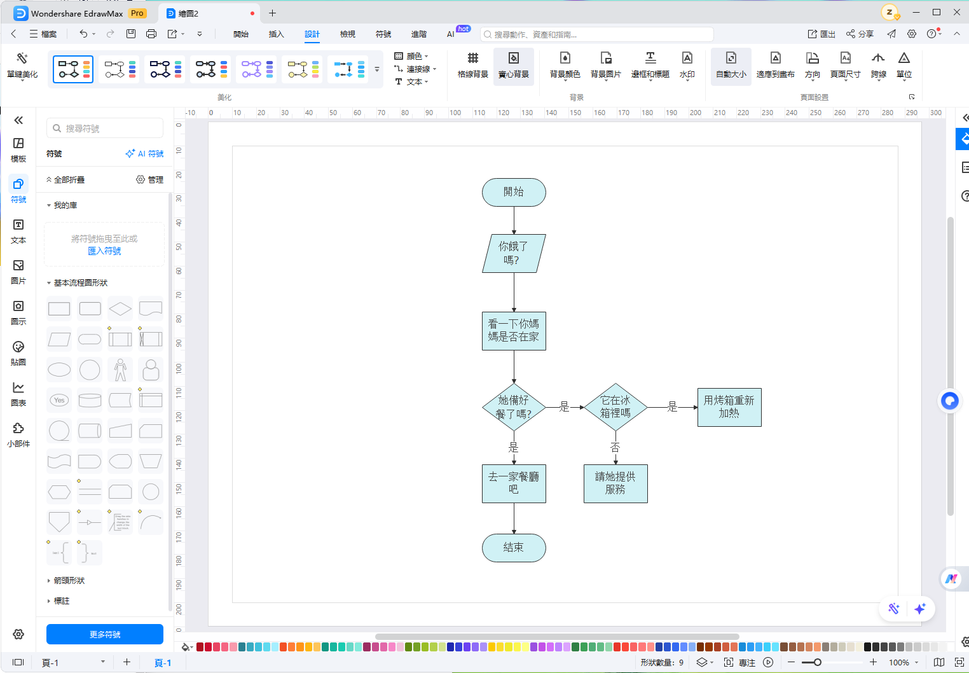Click the fullscreen icon in status bar

(959, 662)
